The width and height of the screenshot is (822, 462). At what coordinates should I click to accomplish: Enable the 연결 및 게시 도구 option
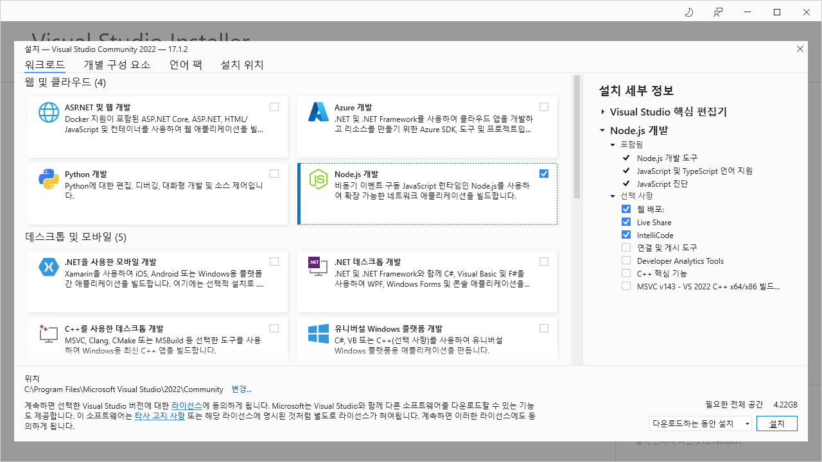coord(626,248)
